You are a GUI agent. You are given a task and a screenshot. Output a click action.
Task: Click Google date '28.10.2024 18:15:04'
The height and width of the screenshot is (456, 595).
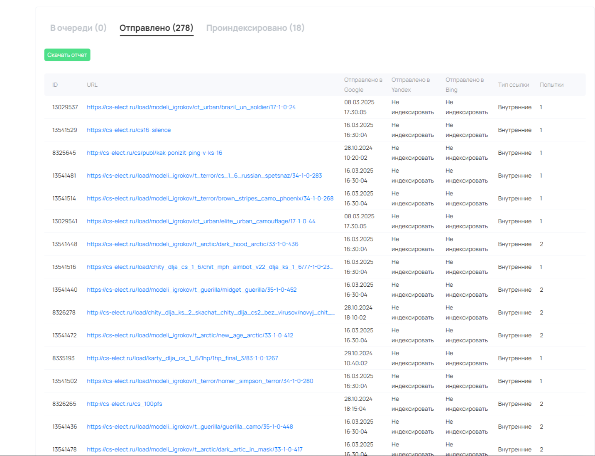pos(358,404)
